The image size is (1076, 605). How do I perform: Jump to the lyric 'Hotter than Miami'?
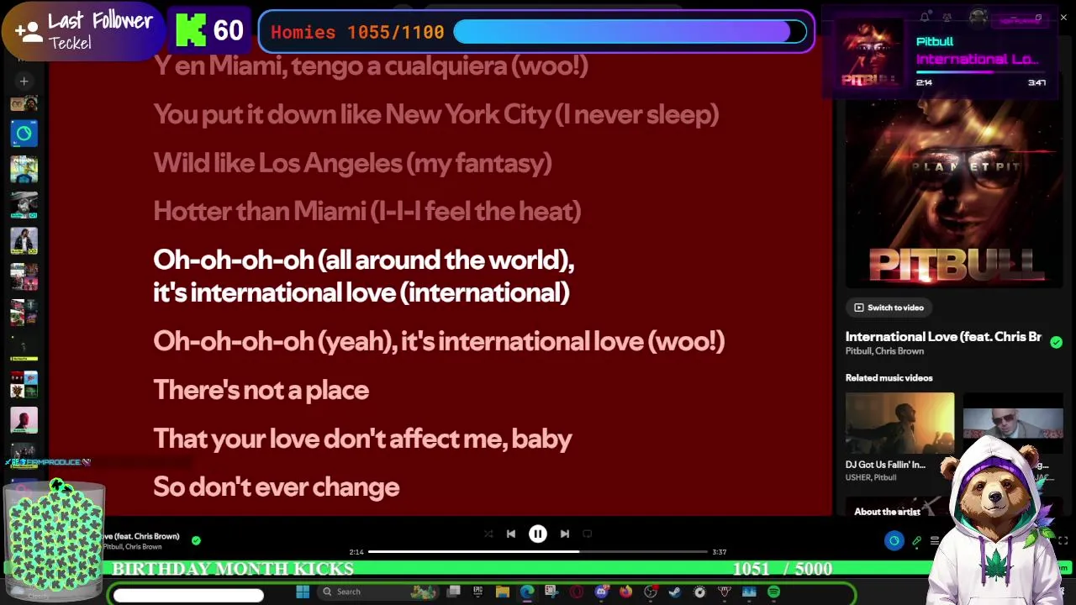tap(367, 212)
